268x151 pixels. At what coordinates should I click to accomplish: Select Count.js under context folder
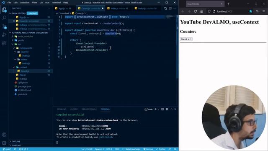(x=25, y=71)
